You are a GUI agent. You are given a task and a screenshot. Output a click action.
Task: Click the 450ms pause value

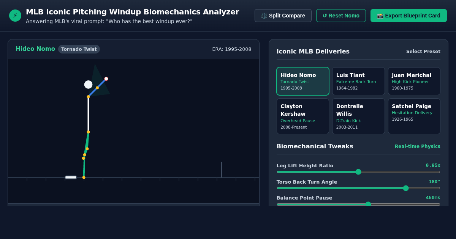click(433, 198)
